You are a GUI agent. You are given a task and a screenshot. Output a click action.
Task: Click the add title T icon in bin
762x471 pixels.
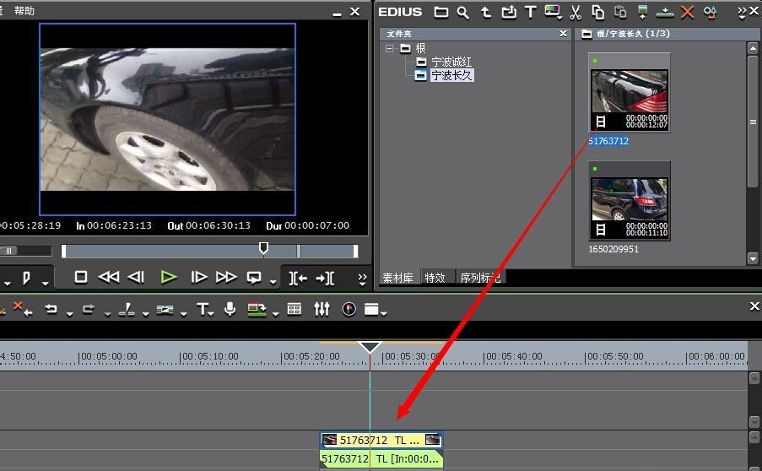[x=530, y=12]
